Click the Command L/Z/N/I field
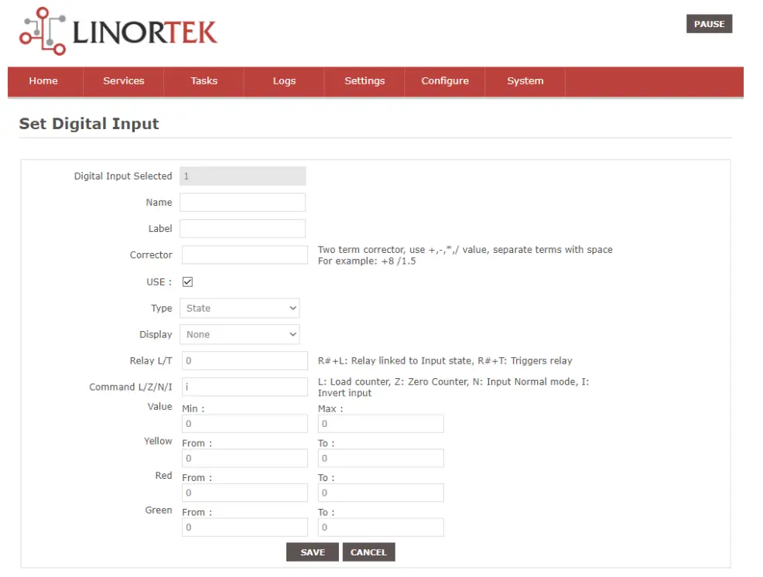763x577 pixels. 245,386
